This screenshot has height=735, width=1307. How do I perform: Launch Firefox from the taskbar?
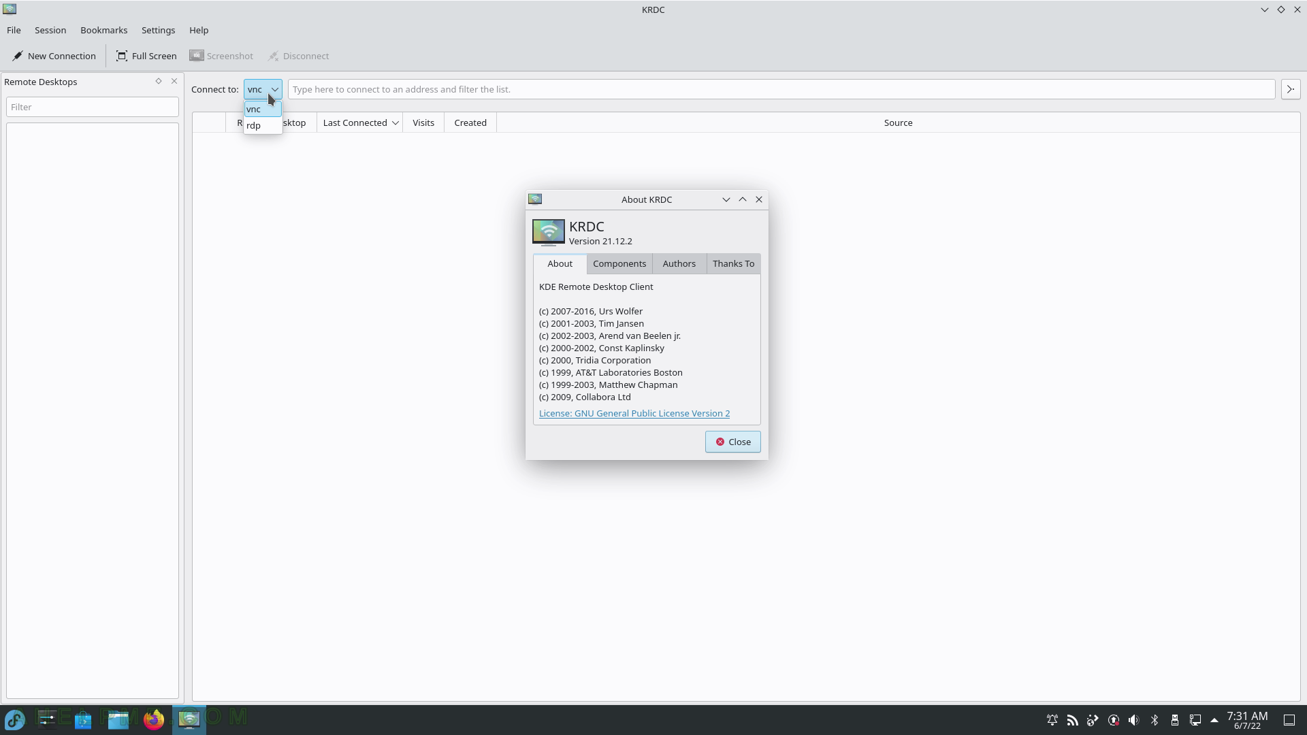click(154, 719)
